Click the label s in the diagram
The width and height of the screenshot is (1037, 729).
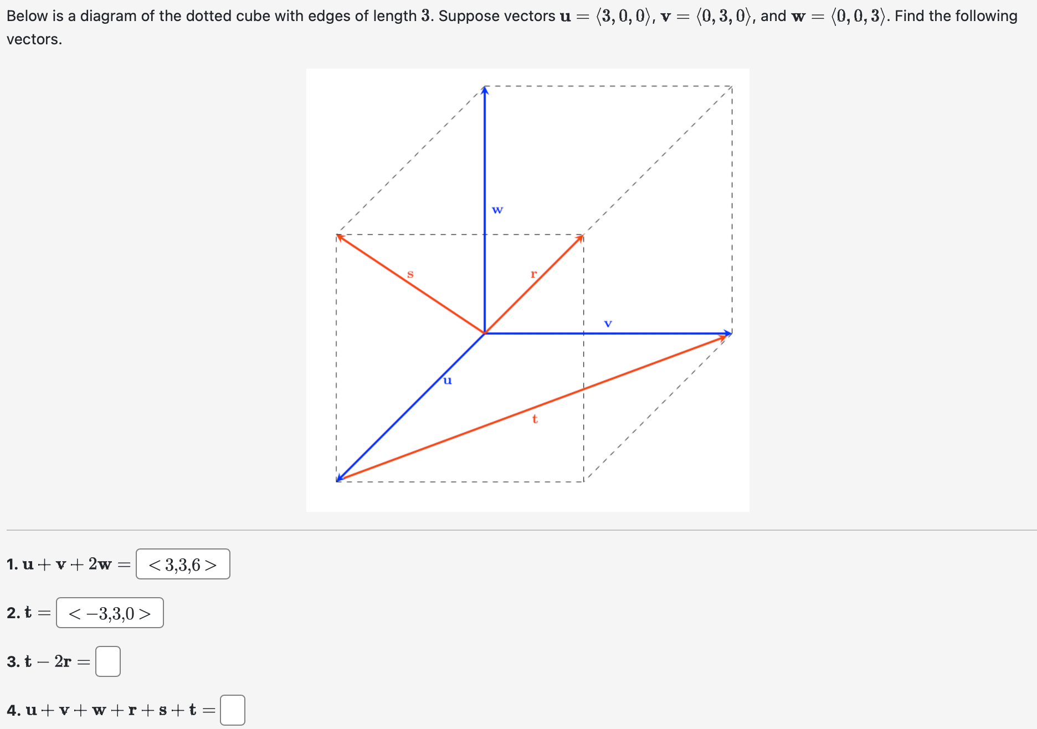410,274
